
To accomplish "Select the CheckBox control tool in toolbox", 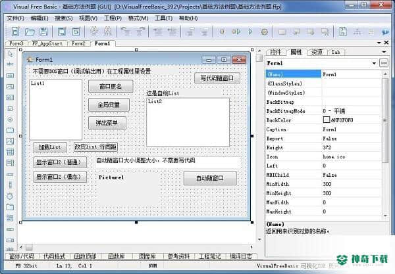I will click(x=10, y=108).
